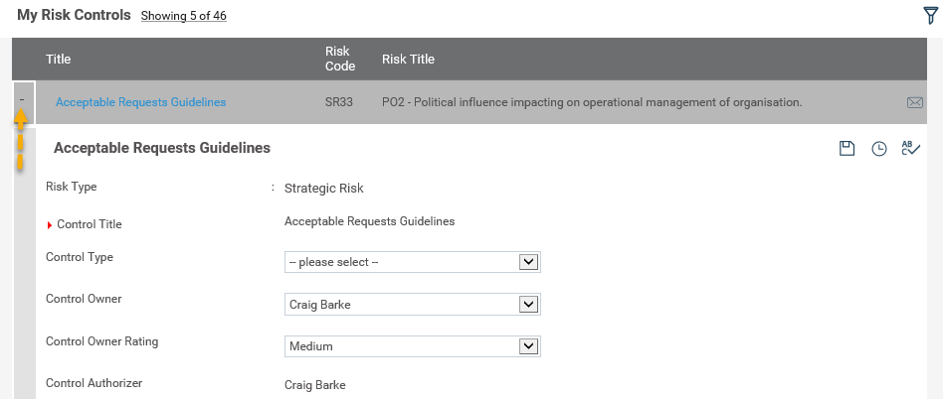Save the control using the floppy disk icon

coord(847,148)
